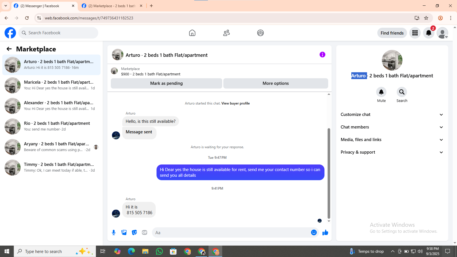Screen dimensions: 457x257
Task: Open the Arturo conversation in the list
Action: (51, 65)
